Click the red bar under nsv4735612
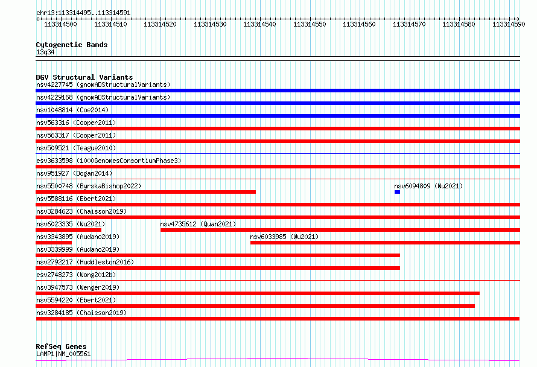 340,230
